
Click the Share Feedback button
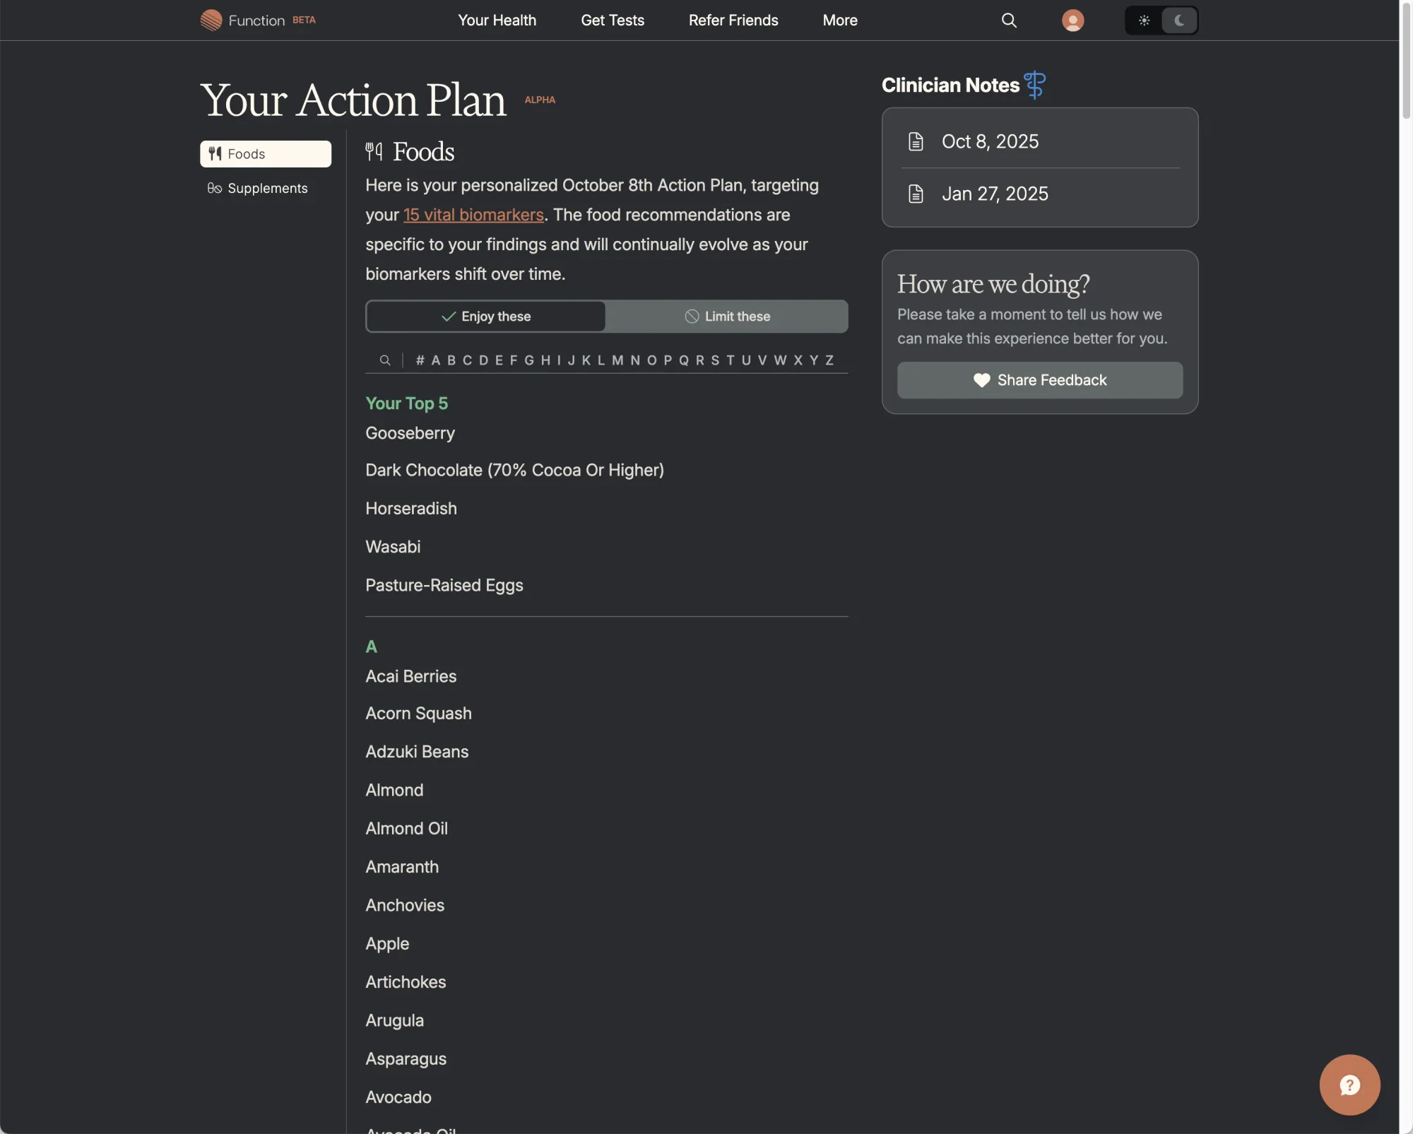pyautogui.click(x=1039, y=380)
